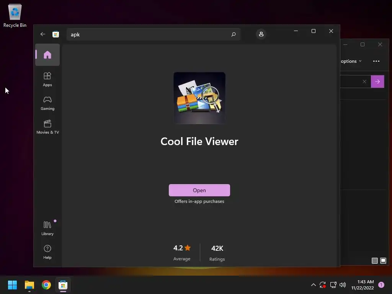Image resolution: width=392 pixels, height=294 pixels.
Task: Open the notification center badge
Action: (381, 285)
